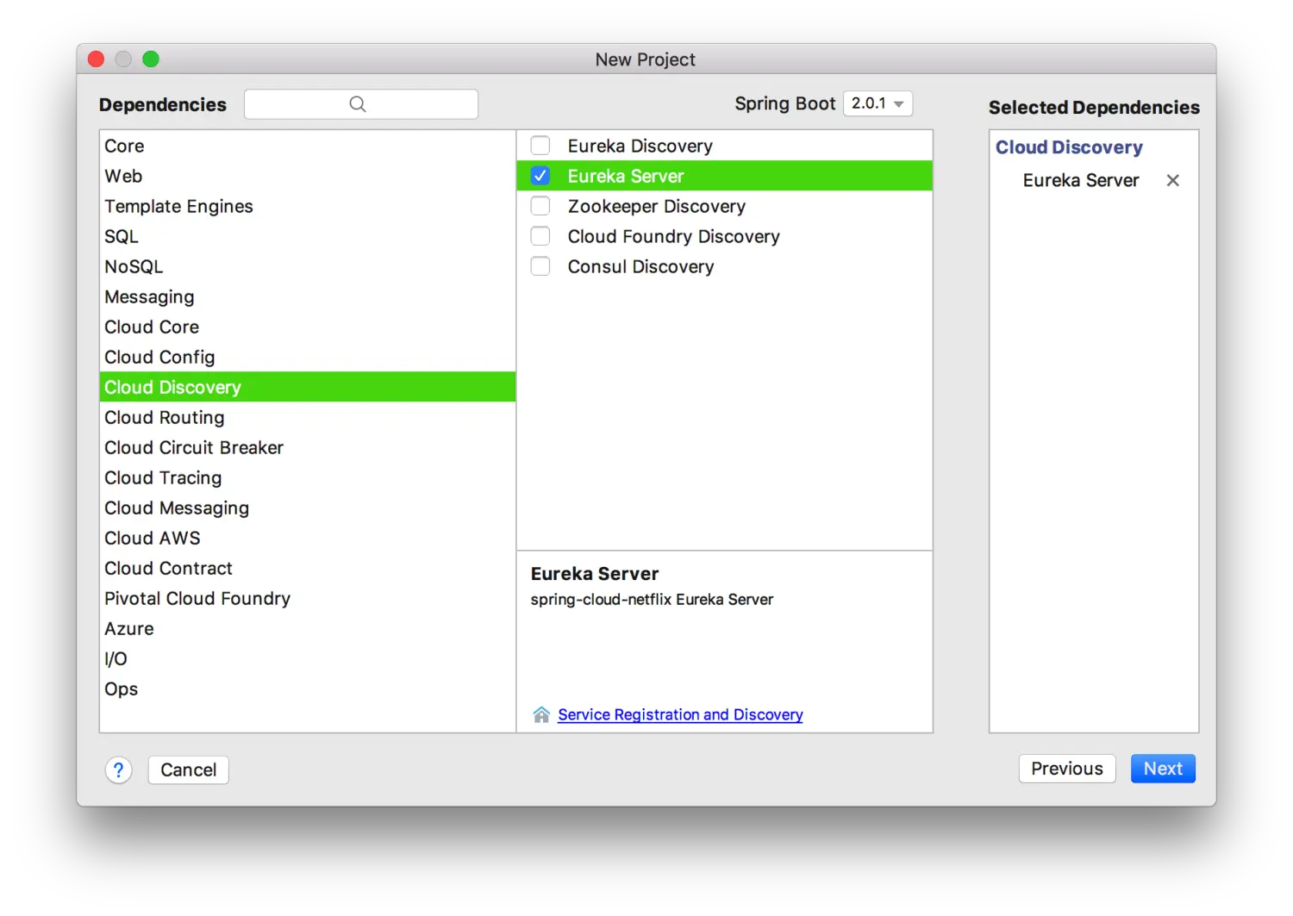The height and width of the screenshot is (916, 1293).
Task: Click the Cancel button
Action: click(188, 770)
